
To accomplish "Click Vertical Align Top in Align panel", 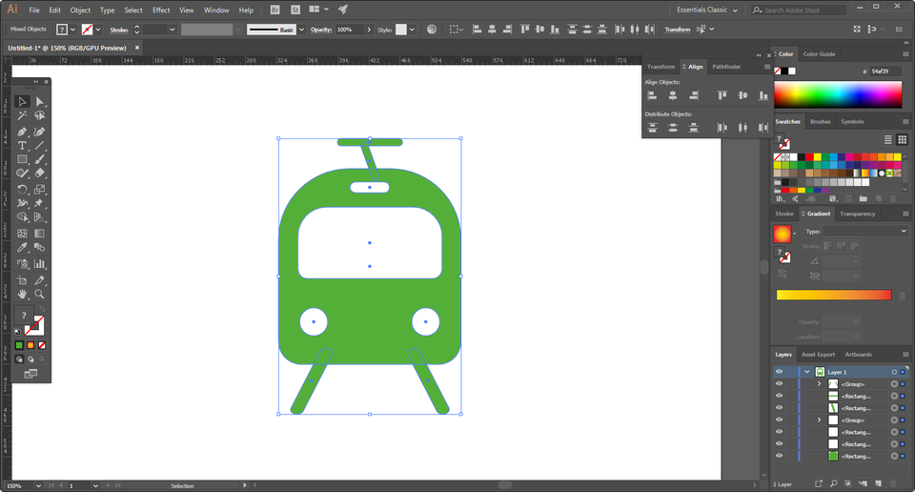I will (x=722, y=95).
